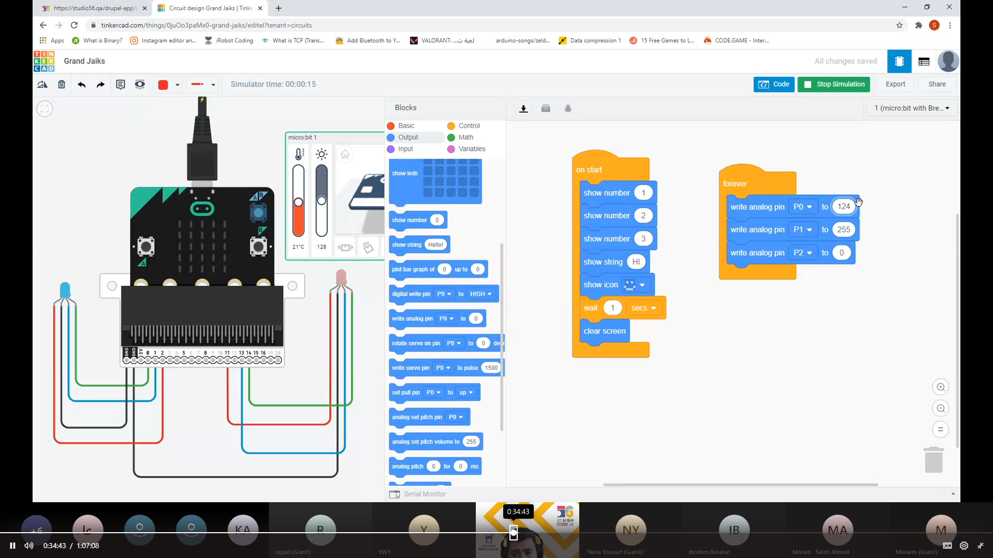This screenshot has height=558, width=993.
Task: Open video player settings gear
Action: tap(964, 546)
